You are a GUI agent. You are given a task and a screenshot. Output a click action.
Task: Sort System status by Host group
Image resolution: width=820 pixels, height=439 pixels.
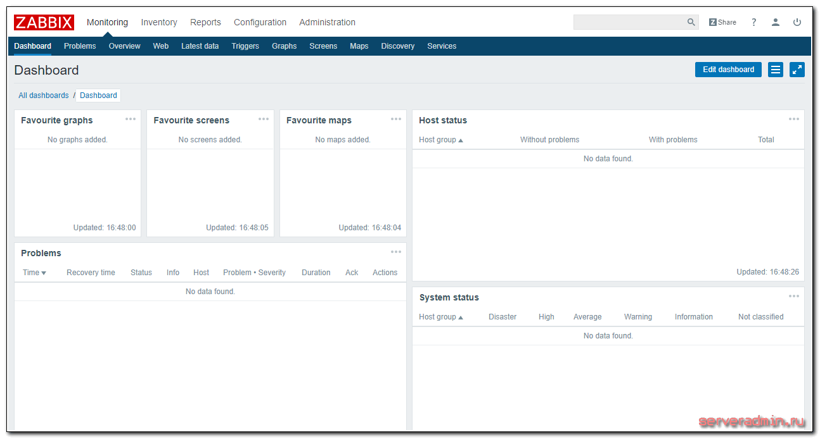point(440,317)
